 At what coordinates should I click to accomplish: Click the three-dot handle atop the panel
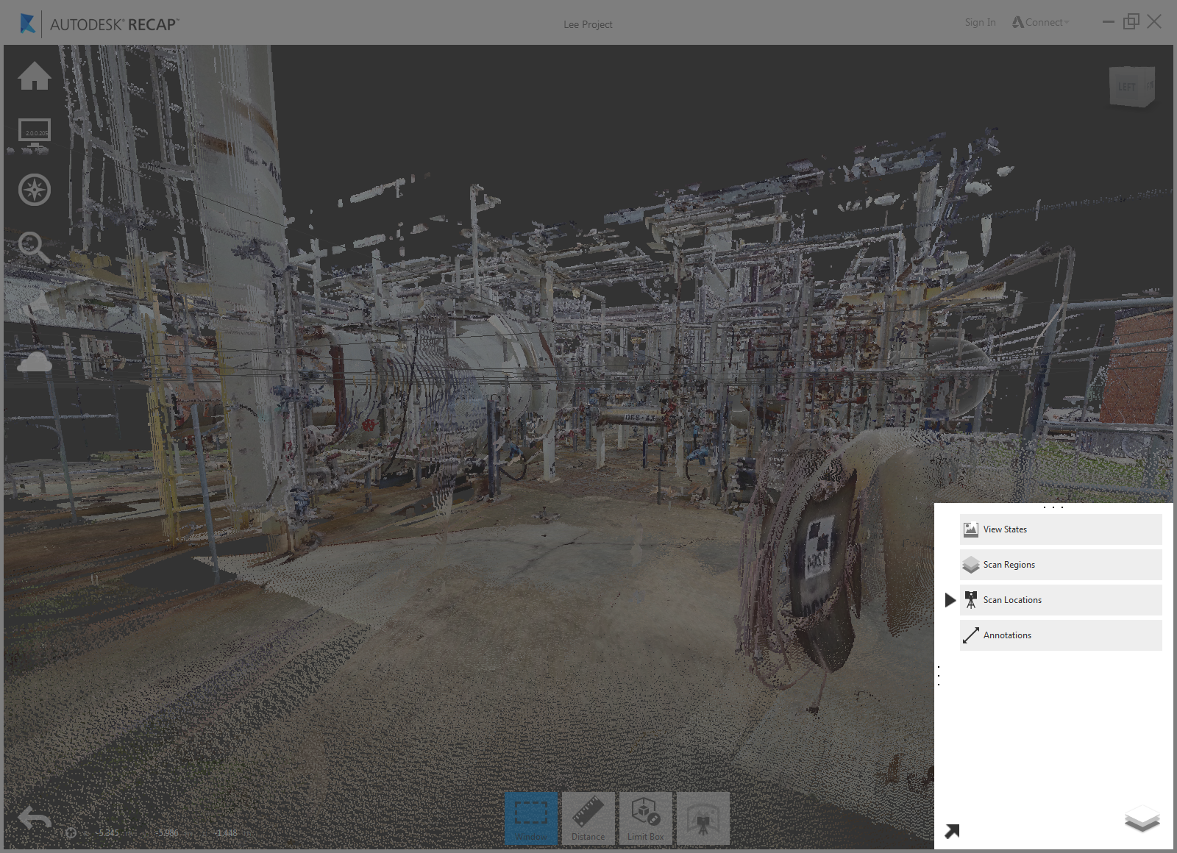[x=1053, y=507]
